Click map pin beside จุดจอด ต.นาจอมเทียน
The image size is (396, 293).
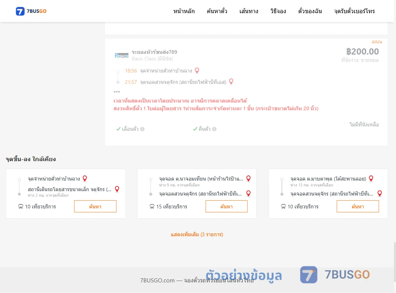[249, 178]
